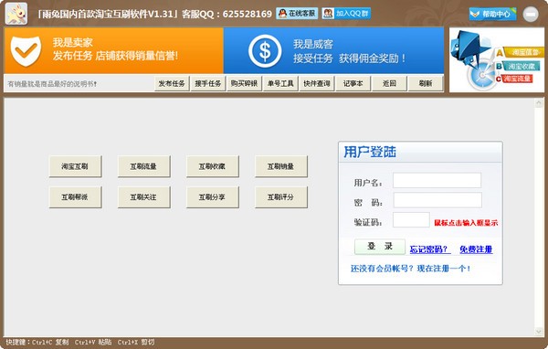Click the dollar sign 威客 banner
This screenshot has width=548, height=349.
point(333,50)
